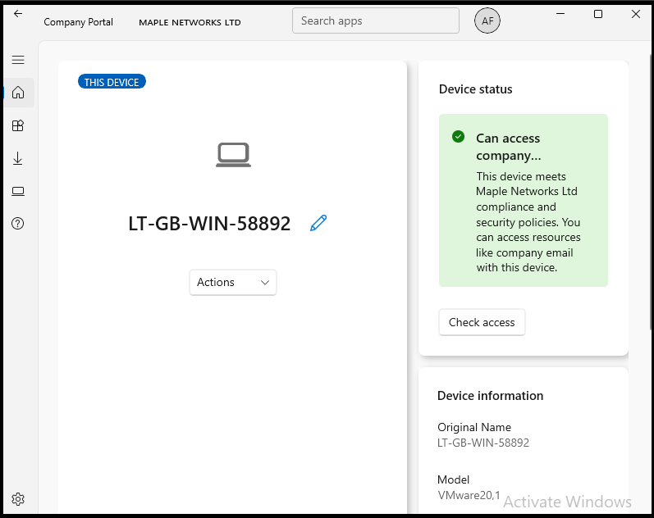
Task: Go to Home in the sidebar
Action: coord(18,93)
